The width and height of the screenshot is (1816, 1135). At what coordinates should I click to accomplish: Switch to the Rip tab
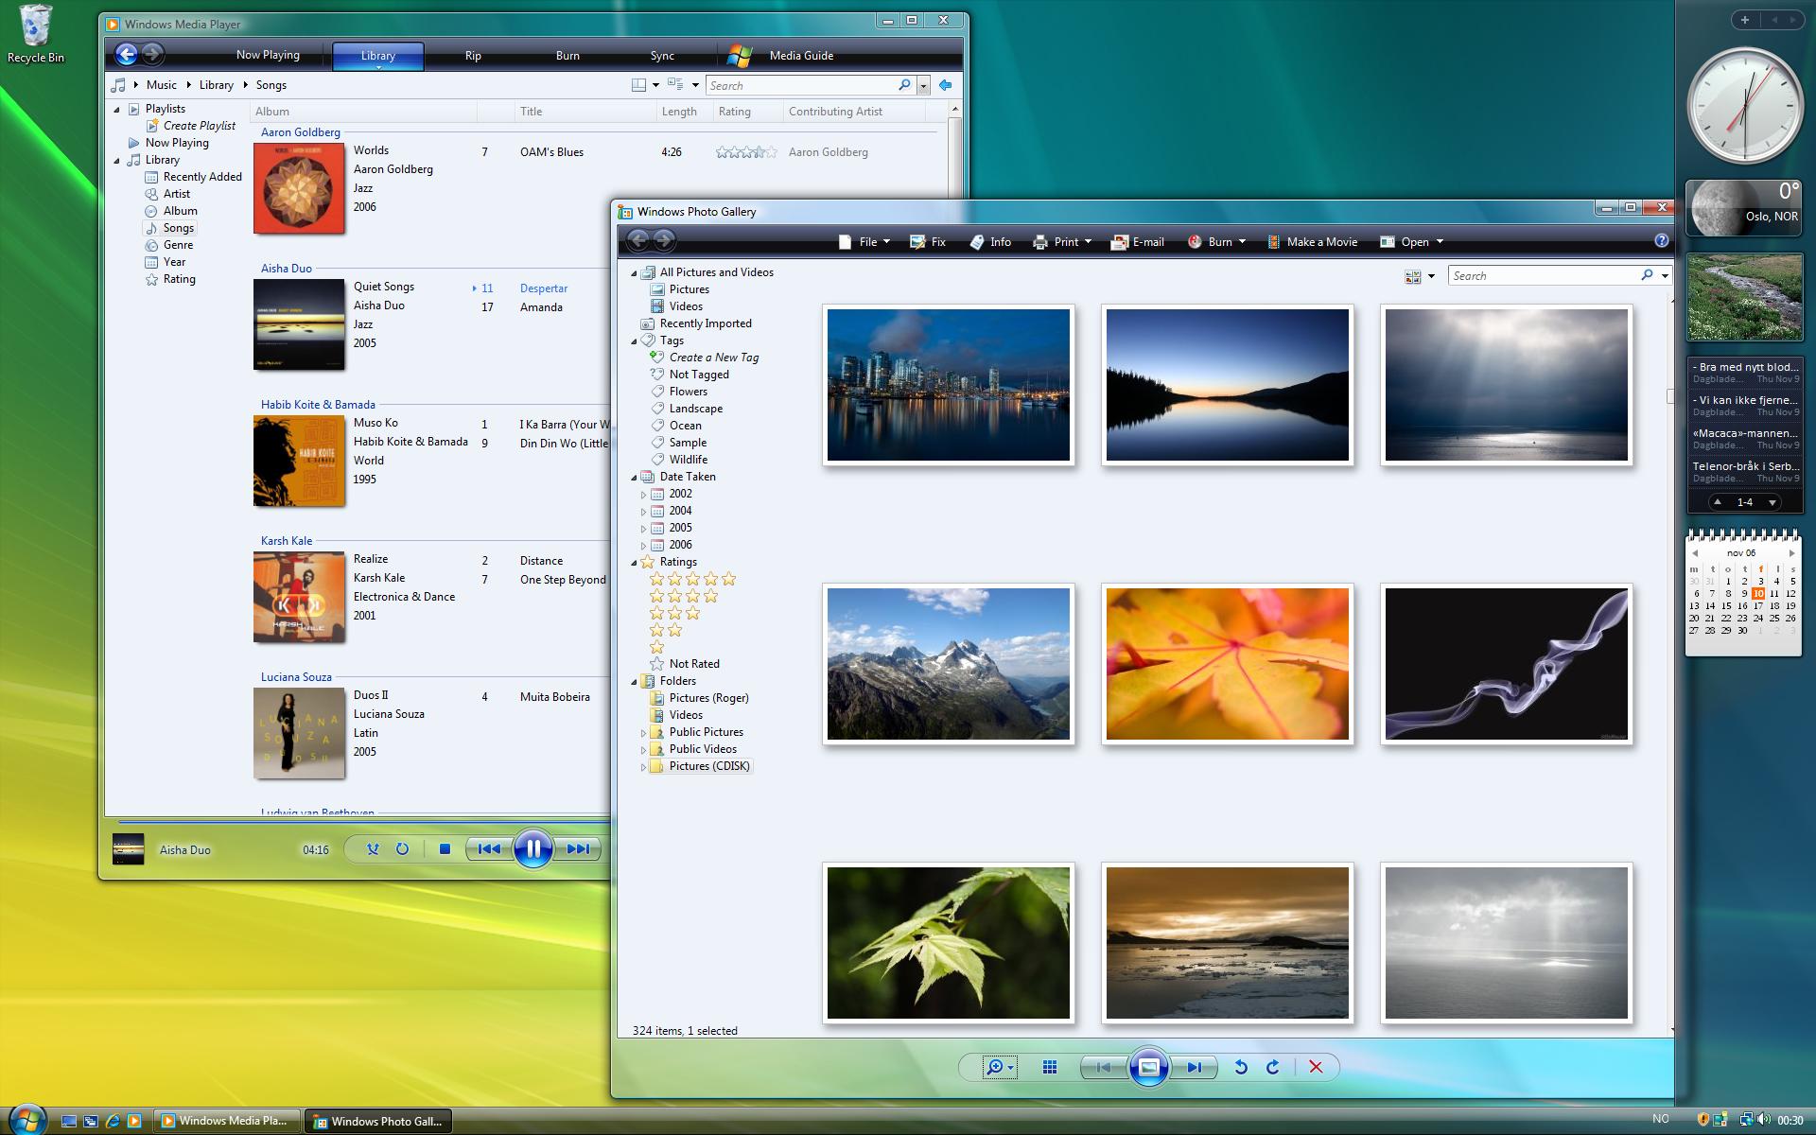[473, 56]
